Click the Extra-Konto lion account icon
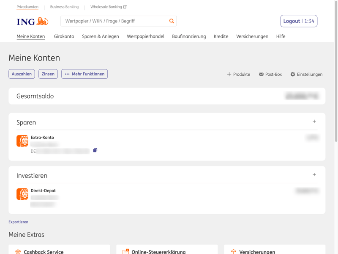The height and width of the screenshot is (254, 338). 22,141
